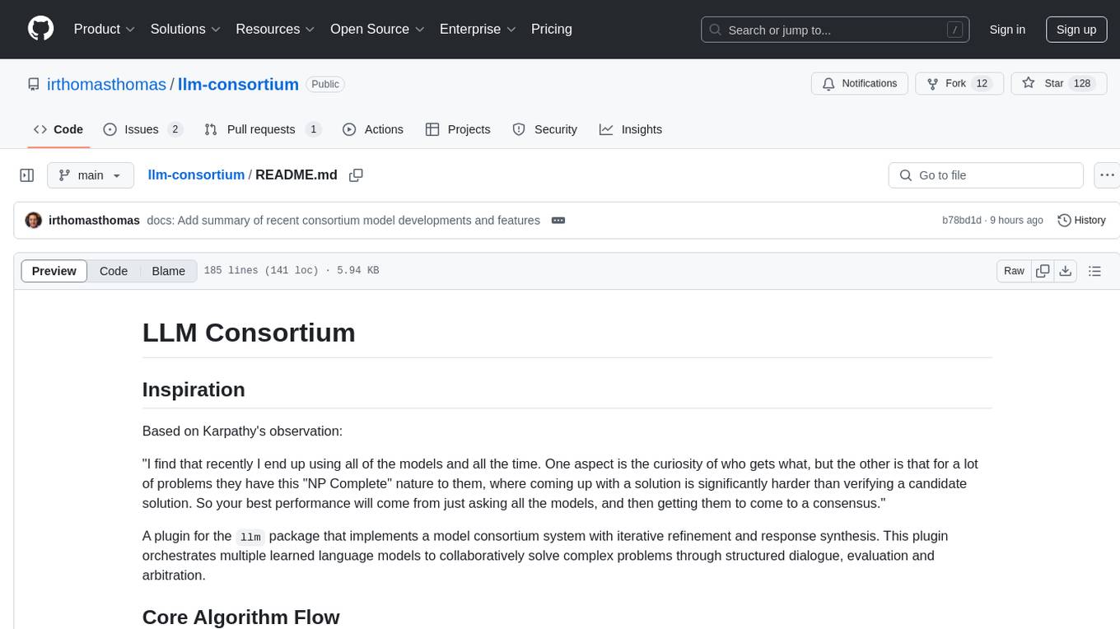Click the repository icon beside owner name

click(x=34, y=84)
